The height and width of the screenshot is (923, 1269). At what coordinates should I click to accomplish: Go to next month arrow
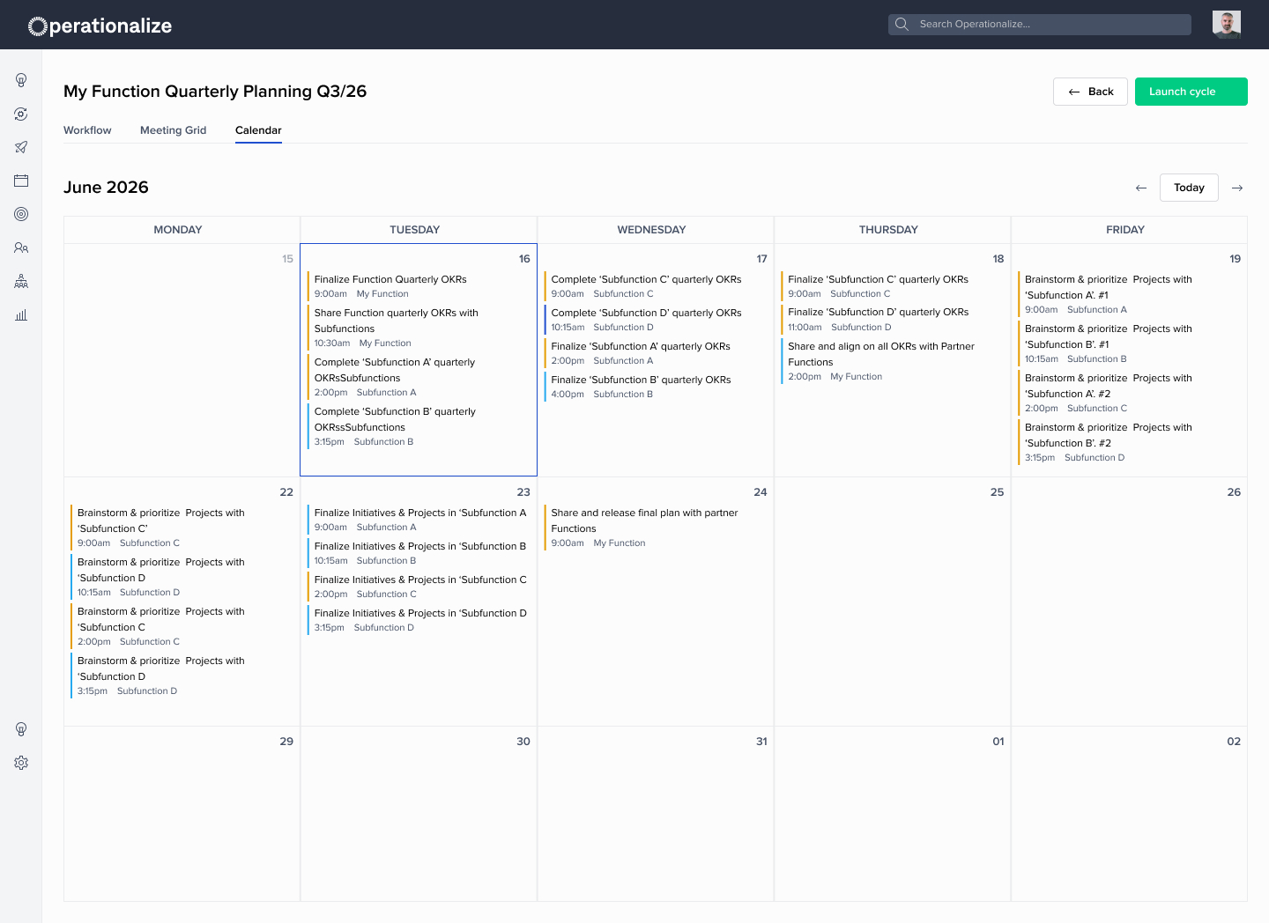pos(1237,188)
